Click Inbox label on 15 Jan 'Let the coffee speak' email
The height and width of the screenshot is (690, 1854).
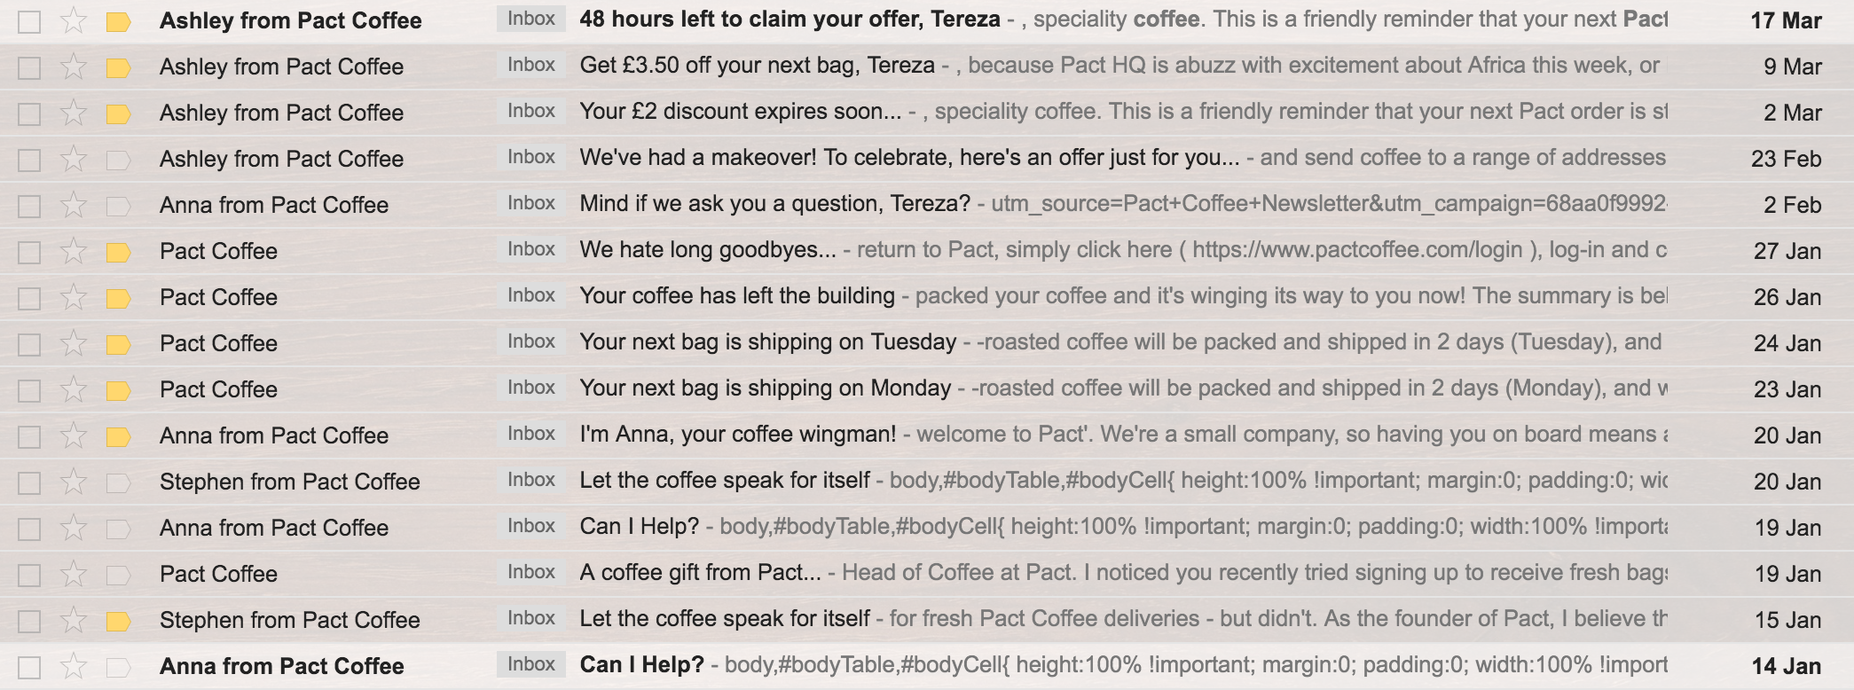530,619
